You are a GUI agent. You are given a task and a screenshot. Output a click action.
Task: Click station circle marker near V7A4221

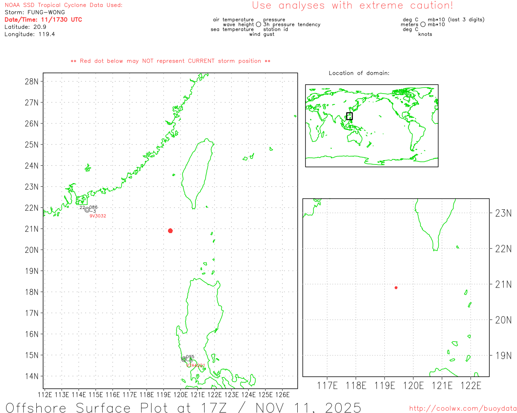(184, 359)
